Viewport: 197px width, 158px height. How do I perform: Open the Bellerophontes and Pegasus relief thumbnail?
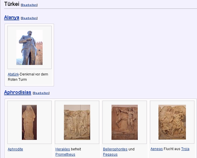point(125,122)
